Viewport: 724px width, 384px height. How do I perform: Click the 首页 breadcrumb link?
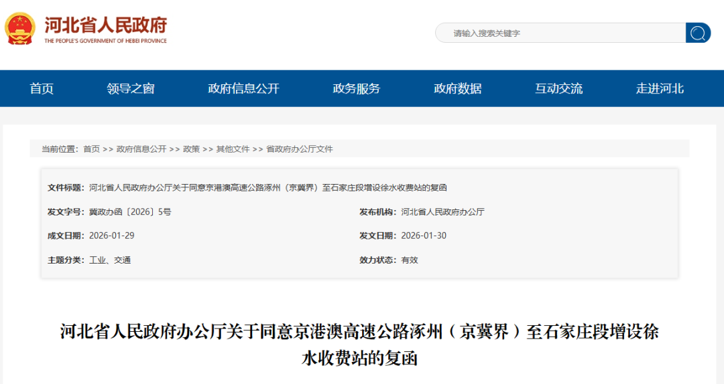point(91,149)
